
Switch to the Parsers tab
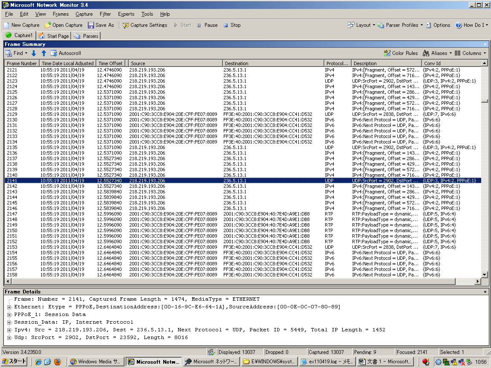click(x=86, y=36)
